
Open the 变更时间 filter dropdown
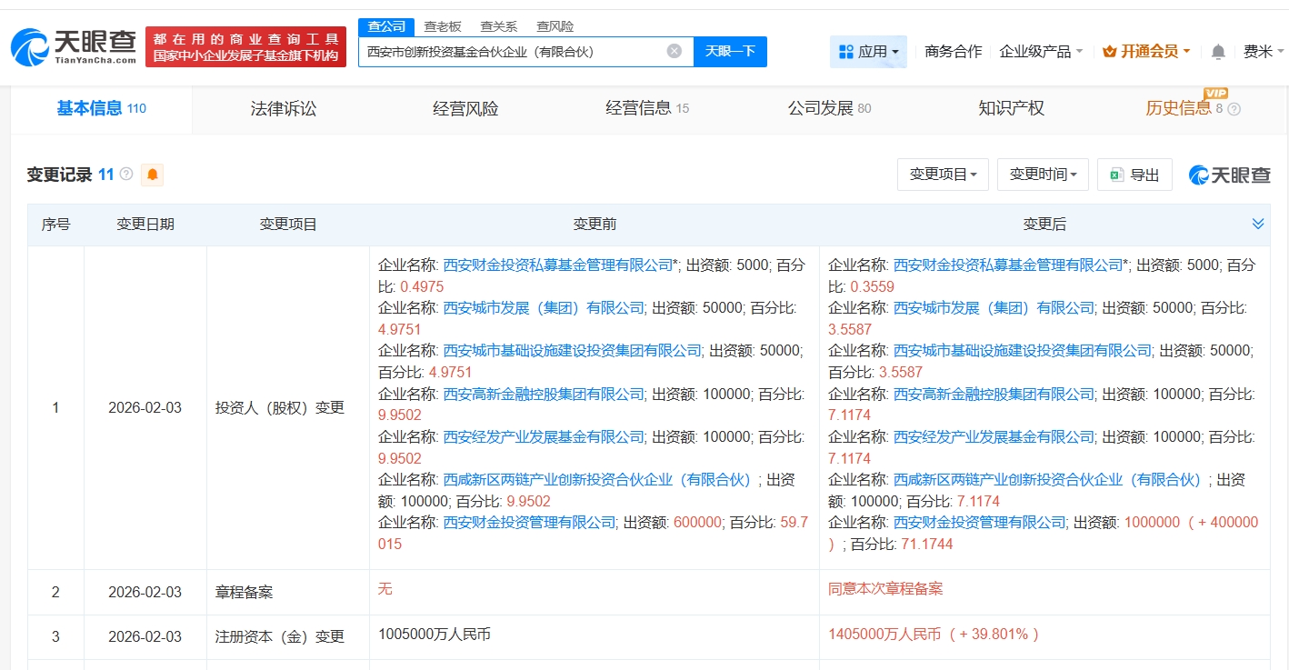click(1042, 175)
